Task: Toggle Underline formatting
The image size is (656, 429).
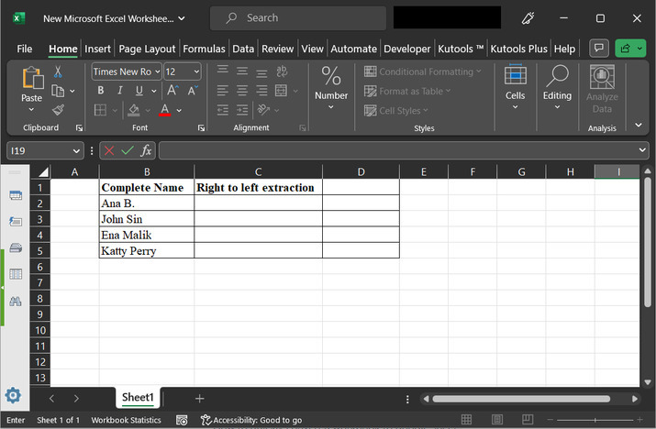Action: [139, 91]
